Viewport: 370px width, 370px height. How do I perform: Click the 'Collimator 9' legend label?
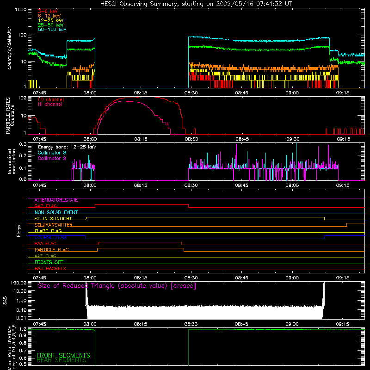point(52,158)
